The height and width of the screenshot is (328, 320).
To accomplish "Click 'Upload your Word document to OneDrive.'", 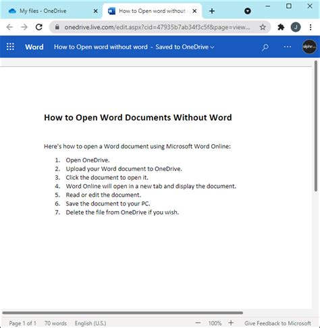I will (124, 169).
